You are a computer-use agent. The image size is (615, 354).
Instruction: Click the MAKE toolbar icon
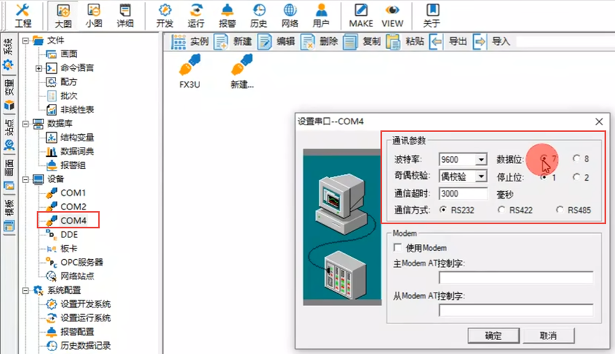(x=361, y=16)
